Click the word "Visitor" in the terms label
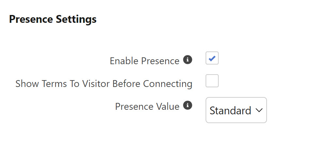Viewport: 311px width, 142px height. pos(97,84)
